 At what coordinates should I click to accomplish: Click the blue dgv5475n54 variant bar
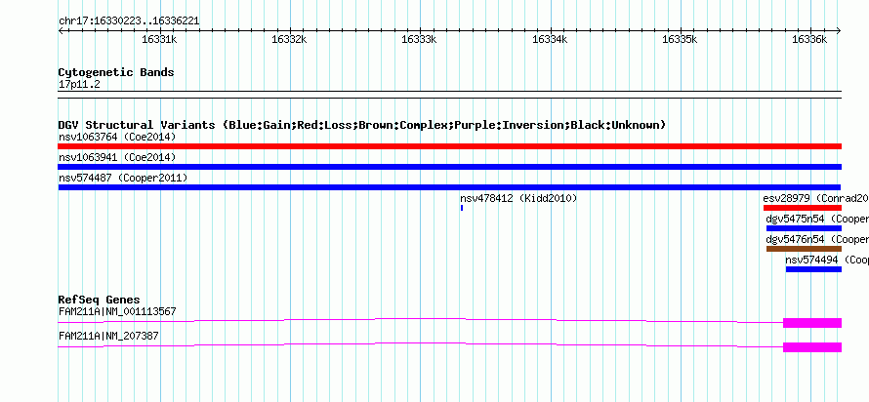(x=805, y=228)
